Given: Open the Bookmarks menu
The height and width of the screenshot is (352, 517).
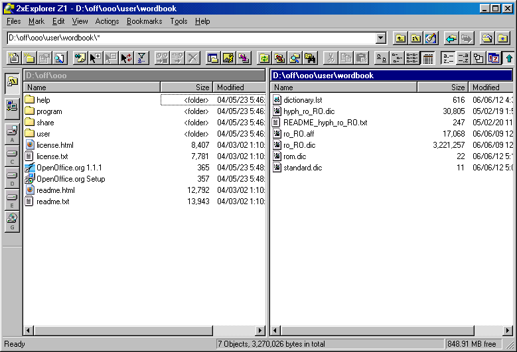Looking at the screenshot, I should 145,21.
